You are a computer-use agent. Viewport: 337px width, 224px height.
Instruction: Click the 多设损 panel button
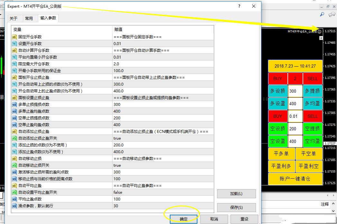[x=278, y=91]
